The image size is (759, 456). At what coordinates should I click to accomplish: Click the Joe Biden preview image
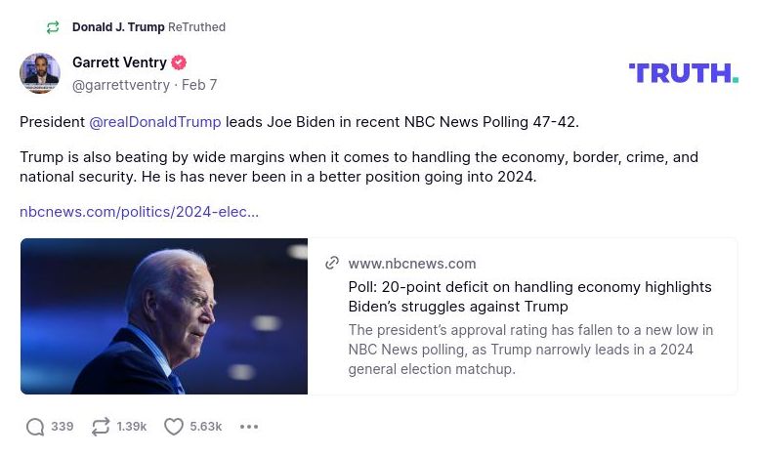164,316
